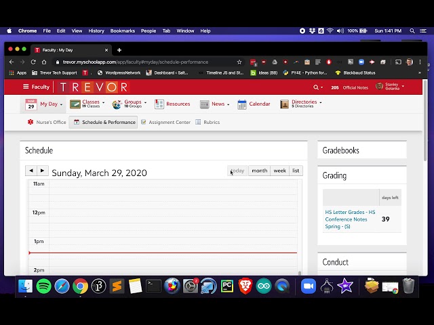The width and height of the screenshot is (434, 325).
Task: Switch schedule to week view
Action: coord(279,171)
